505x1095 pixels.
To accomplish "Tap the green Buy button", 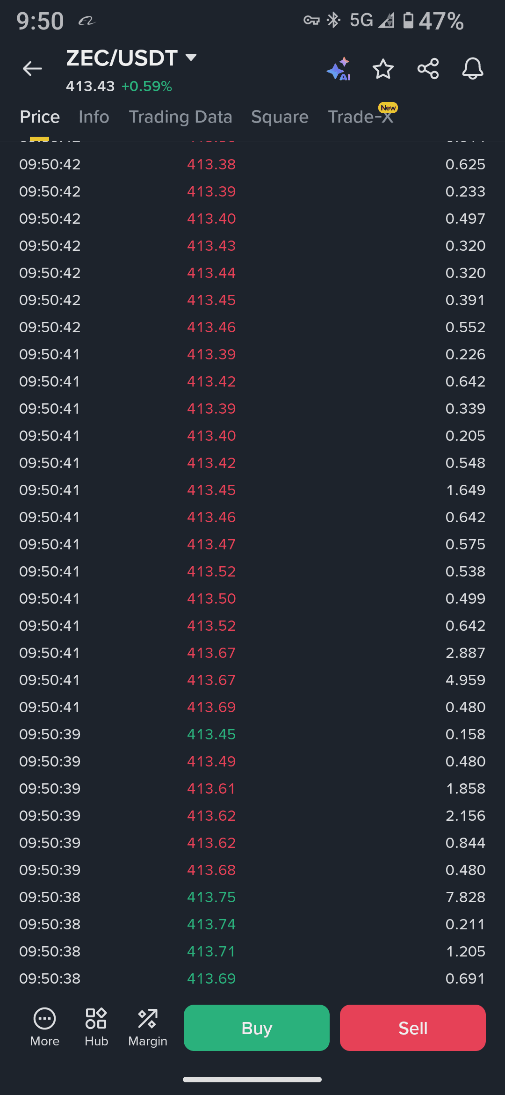I will tap(257, 1028).
